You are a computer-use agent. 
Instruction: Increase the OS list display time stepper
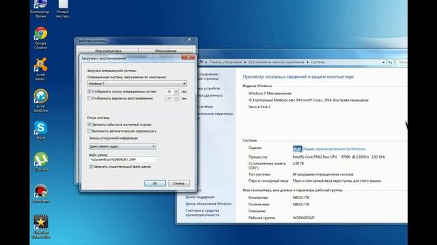click(x=176, y=90)
